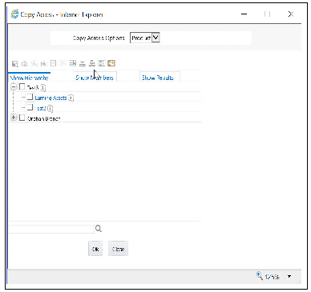Open the info icon next to Earning Assets
This screenshot has width=311, height=292.
click(71, 98)
